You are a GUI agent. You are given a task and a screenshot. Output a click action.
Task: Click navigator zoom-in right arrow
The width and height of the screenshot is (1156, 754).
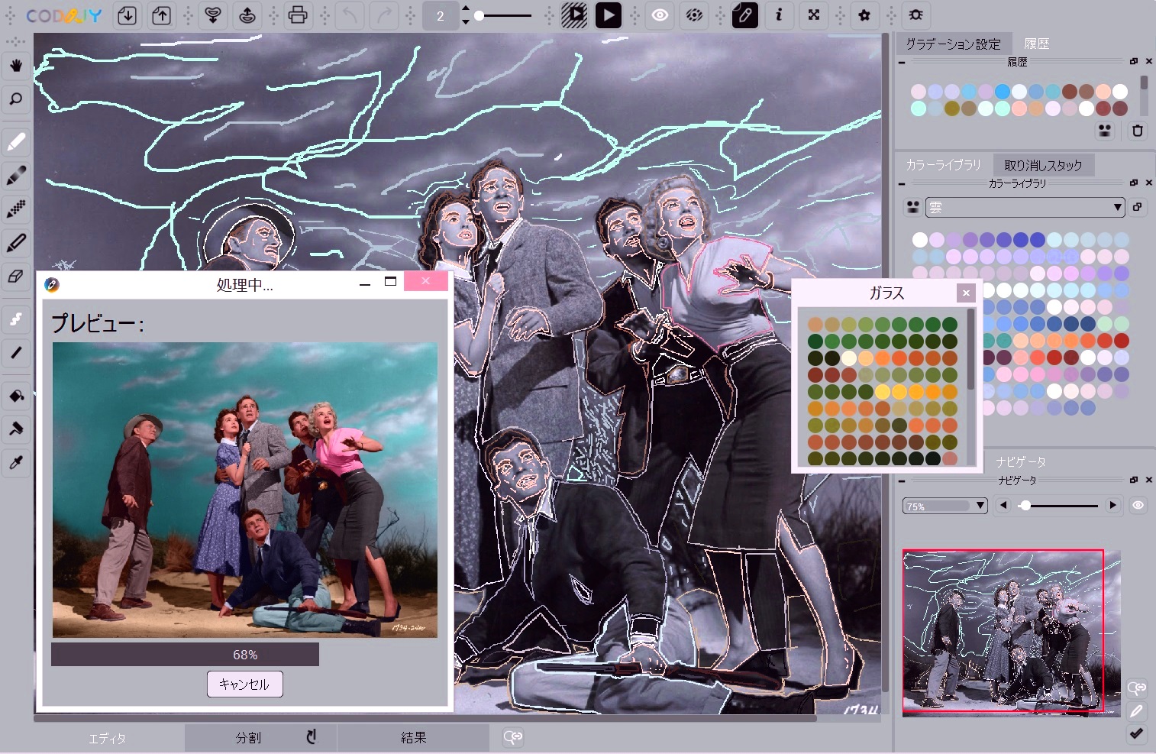1112,506
